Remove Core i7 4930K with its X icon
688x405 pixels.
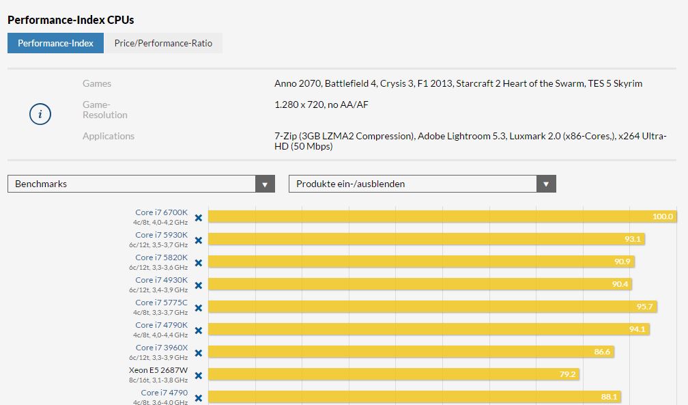(199, 285)
